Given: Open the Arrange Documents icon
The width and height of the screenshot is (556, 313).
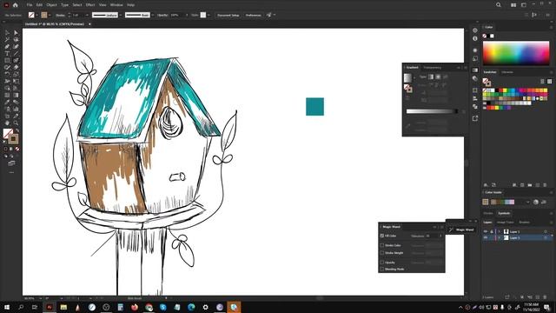Looking at the screenshot, I should coord(513,5).
